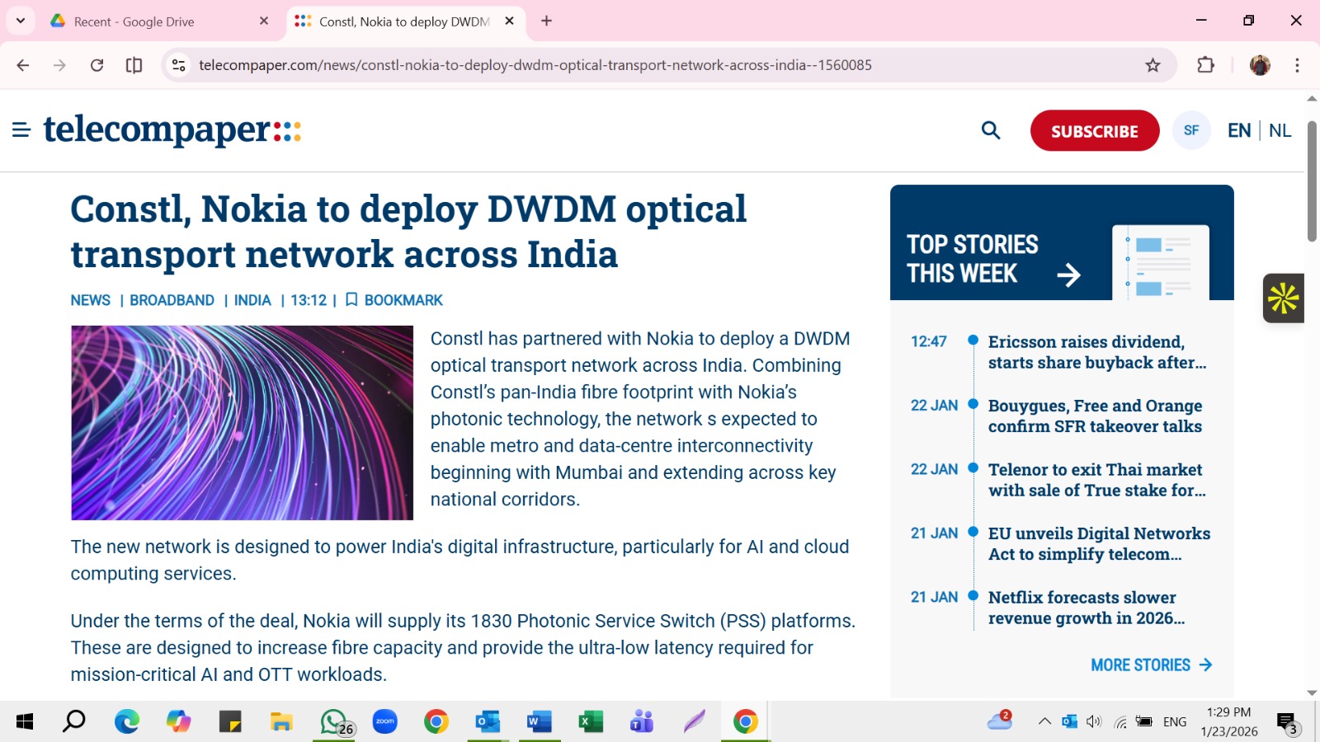Click the site search magnifier icon

coord(991,130)
